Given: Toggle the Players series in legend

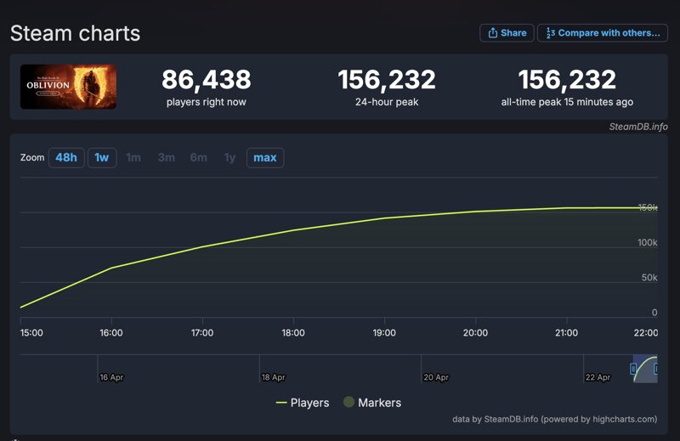Looking at the screenshot, I should click(303, 403).
